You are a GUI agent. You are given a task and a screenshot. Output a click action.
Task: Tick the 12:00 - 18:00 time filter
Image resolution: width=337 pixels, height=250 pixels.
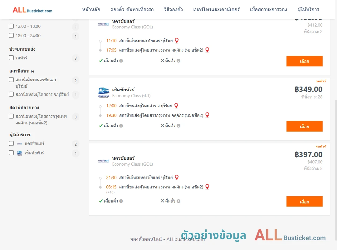(x=12, y=26)
